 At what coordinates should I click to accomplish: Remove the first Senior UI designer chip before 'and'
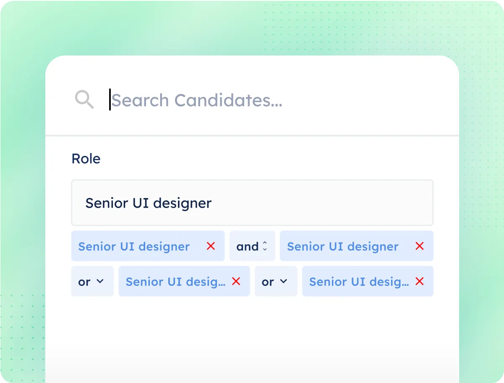(211, 246)
